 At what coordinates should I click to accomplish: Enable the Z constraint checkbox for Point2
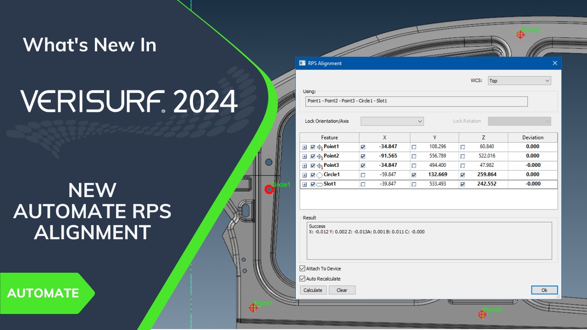pos(462,156)
